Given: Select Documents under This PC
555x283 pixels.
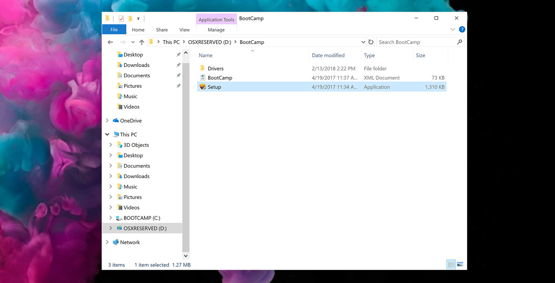Looking at the screenshot, I should [137, 166].
